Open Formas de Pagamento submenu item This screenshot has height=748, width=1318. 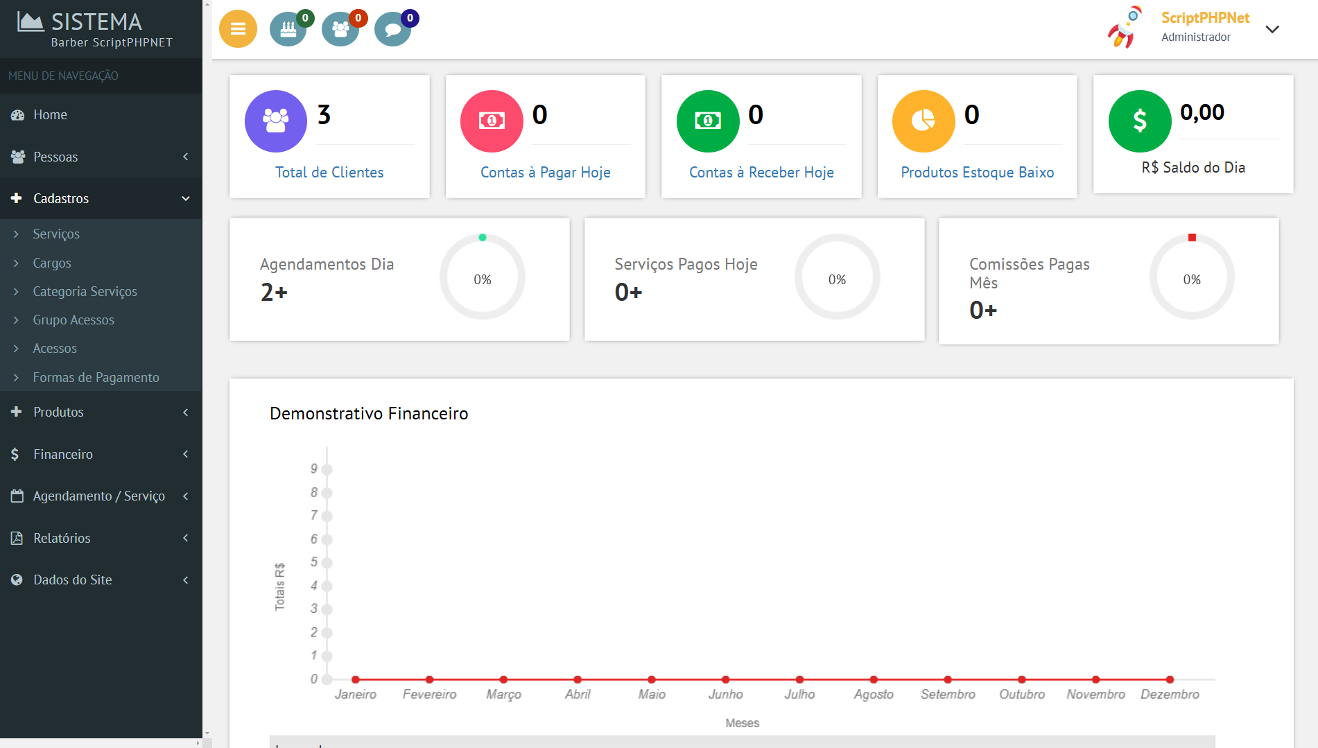click(x=96, y=377)
